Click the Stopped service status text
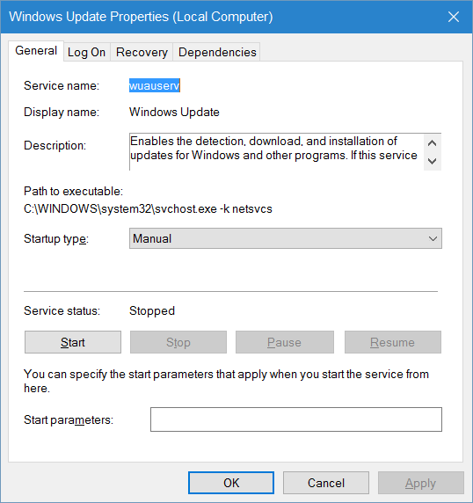Screen dimensions: 473x503 click(152, 310)
